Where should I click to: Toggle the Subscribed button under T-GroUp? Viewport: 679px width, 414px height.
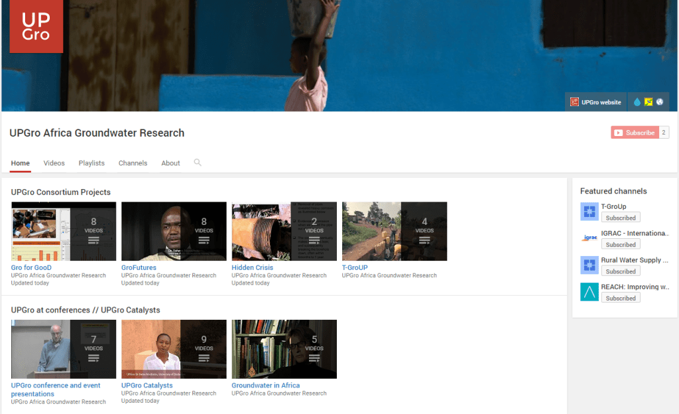pyautogui.click(x=621, y=218)
